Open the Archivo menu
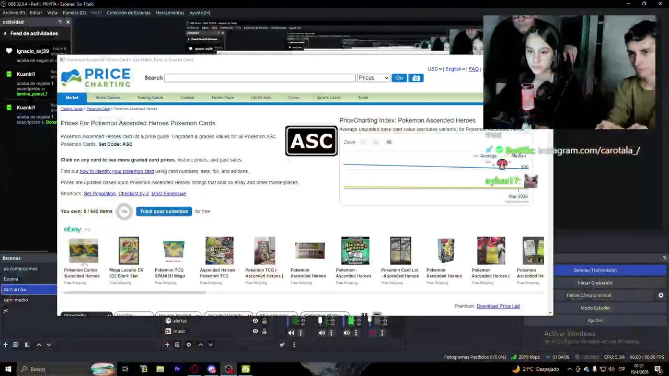This screenshot has width=669, height=376. tap(14, 13)
